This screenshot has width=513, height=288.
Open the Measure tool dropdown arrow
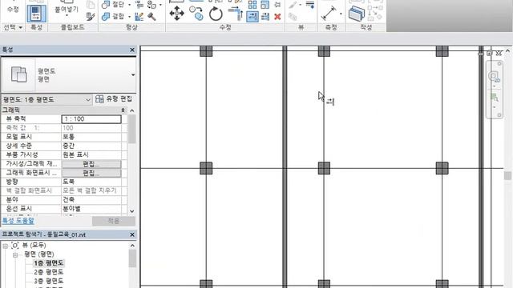(x=341, y=14)
